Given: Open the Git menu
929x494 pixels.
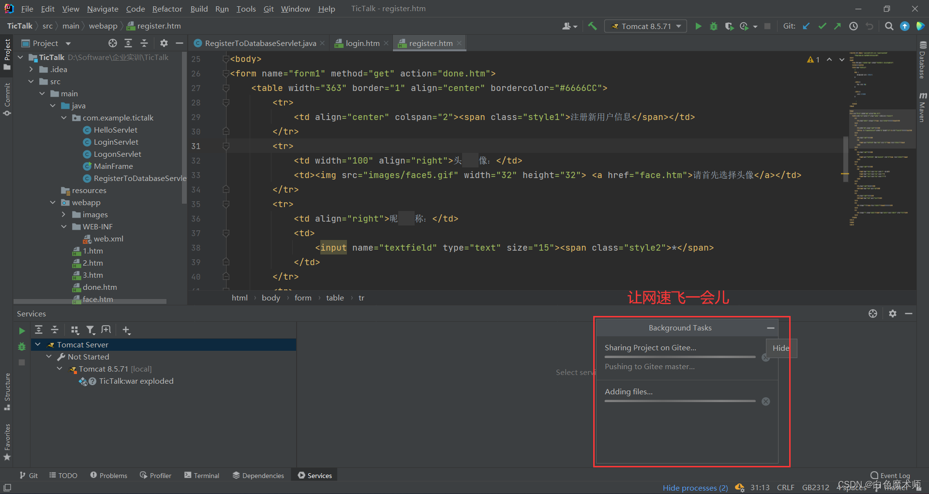Looking at the screenshot, I should pyautogui.click(x=269, y=9).
